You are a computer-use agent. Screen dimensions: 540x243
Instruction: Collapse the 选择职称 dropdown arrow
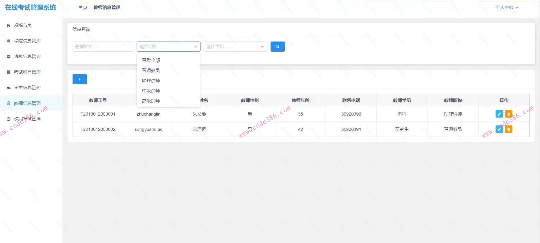[195, 47]
